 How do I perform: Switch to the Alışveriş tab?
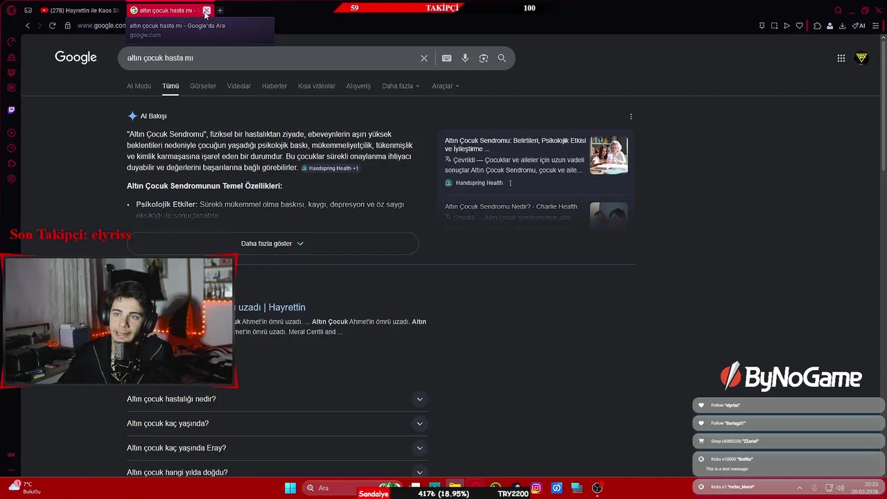(x=358, y=86)
